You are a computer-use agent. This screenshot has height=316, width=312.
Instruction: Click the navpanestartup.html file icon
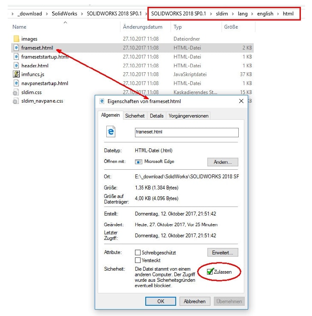(16, 83)
